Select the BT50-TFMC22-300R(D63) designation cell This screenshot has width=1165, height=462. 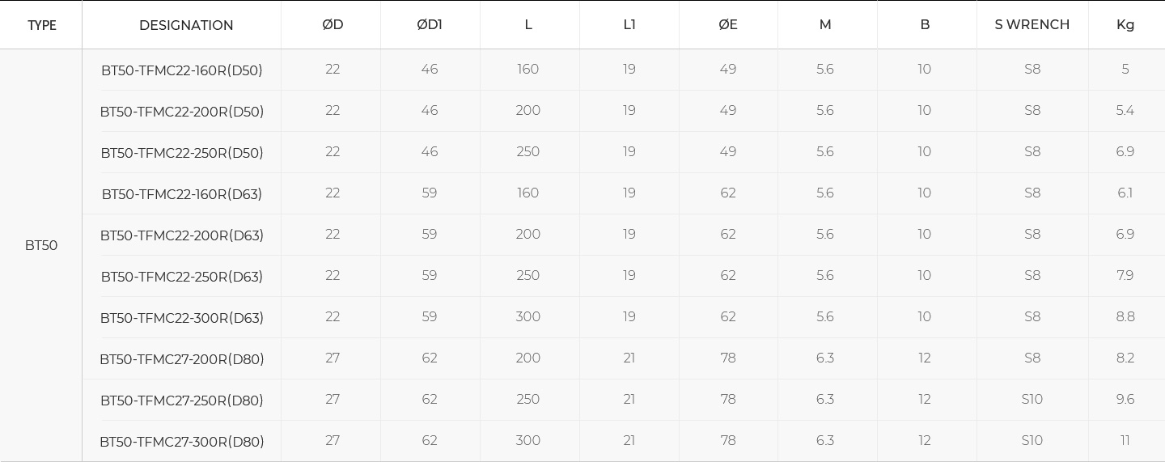pos(182,319)
